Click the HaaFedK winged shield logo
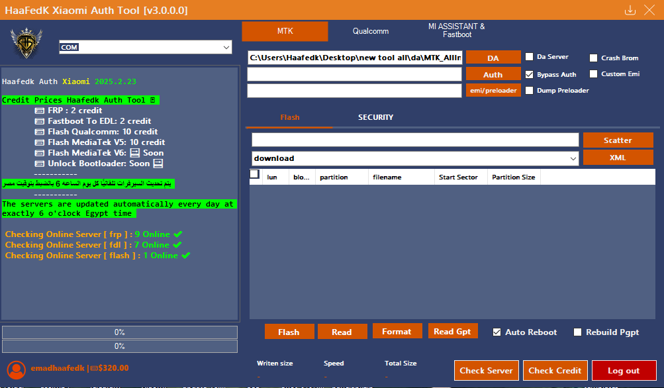 pos(26,44)
